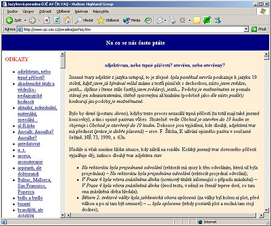Open Média globe toolbar button
271x226 pixels.
126,20
